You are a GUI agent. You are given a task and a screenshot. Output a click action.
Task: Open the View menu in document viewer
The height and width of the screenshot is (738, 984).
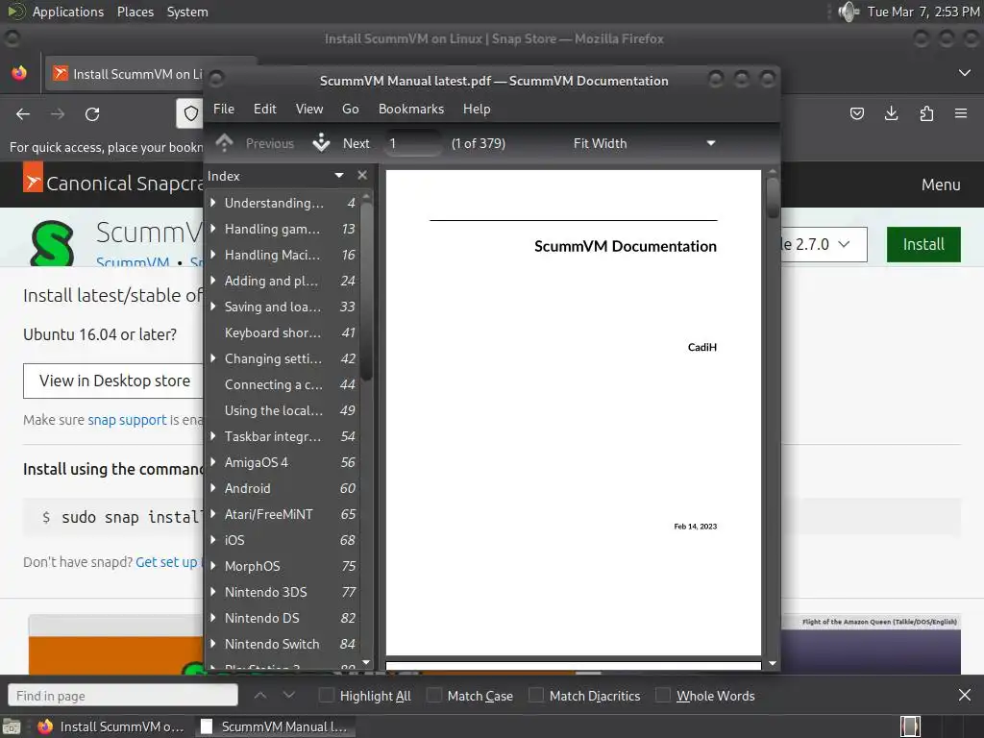(x=309, y=109)
